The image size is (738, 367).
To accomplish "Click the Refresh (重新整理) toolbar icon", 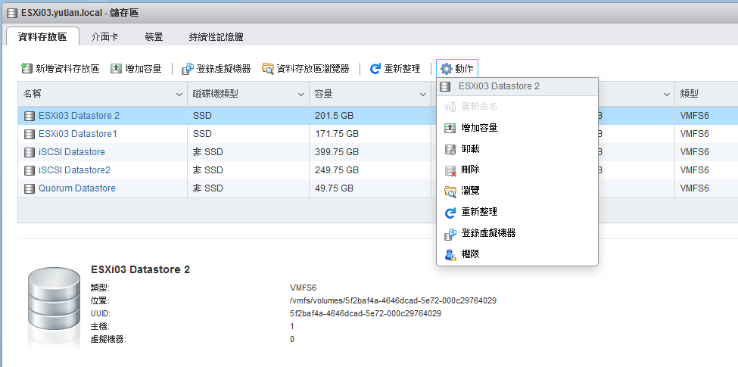I will [x=375, y=69].
